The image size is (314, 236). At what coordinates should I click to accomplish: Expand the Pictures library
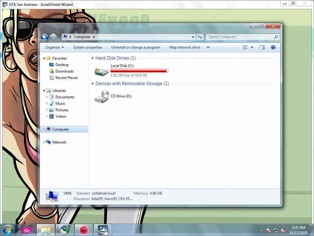[47, 110]
